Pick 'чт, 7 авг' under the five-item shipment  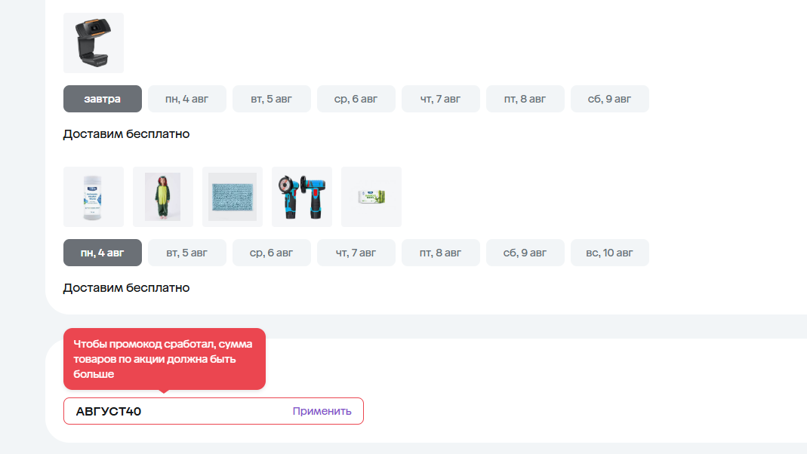click(x=356, y=253)
